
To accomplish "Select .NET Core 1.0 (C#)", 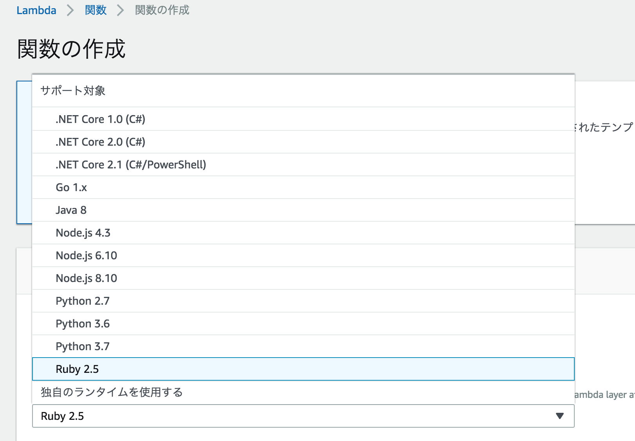I will [101, 119].
